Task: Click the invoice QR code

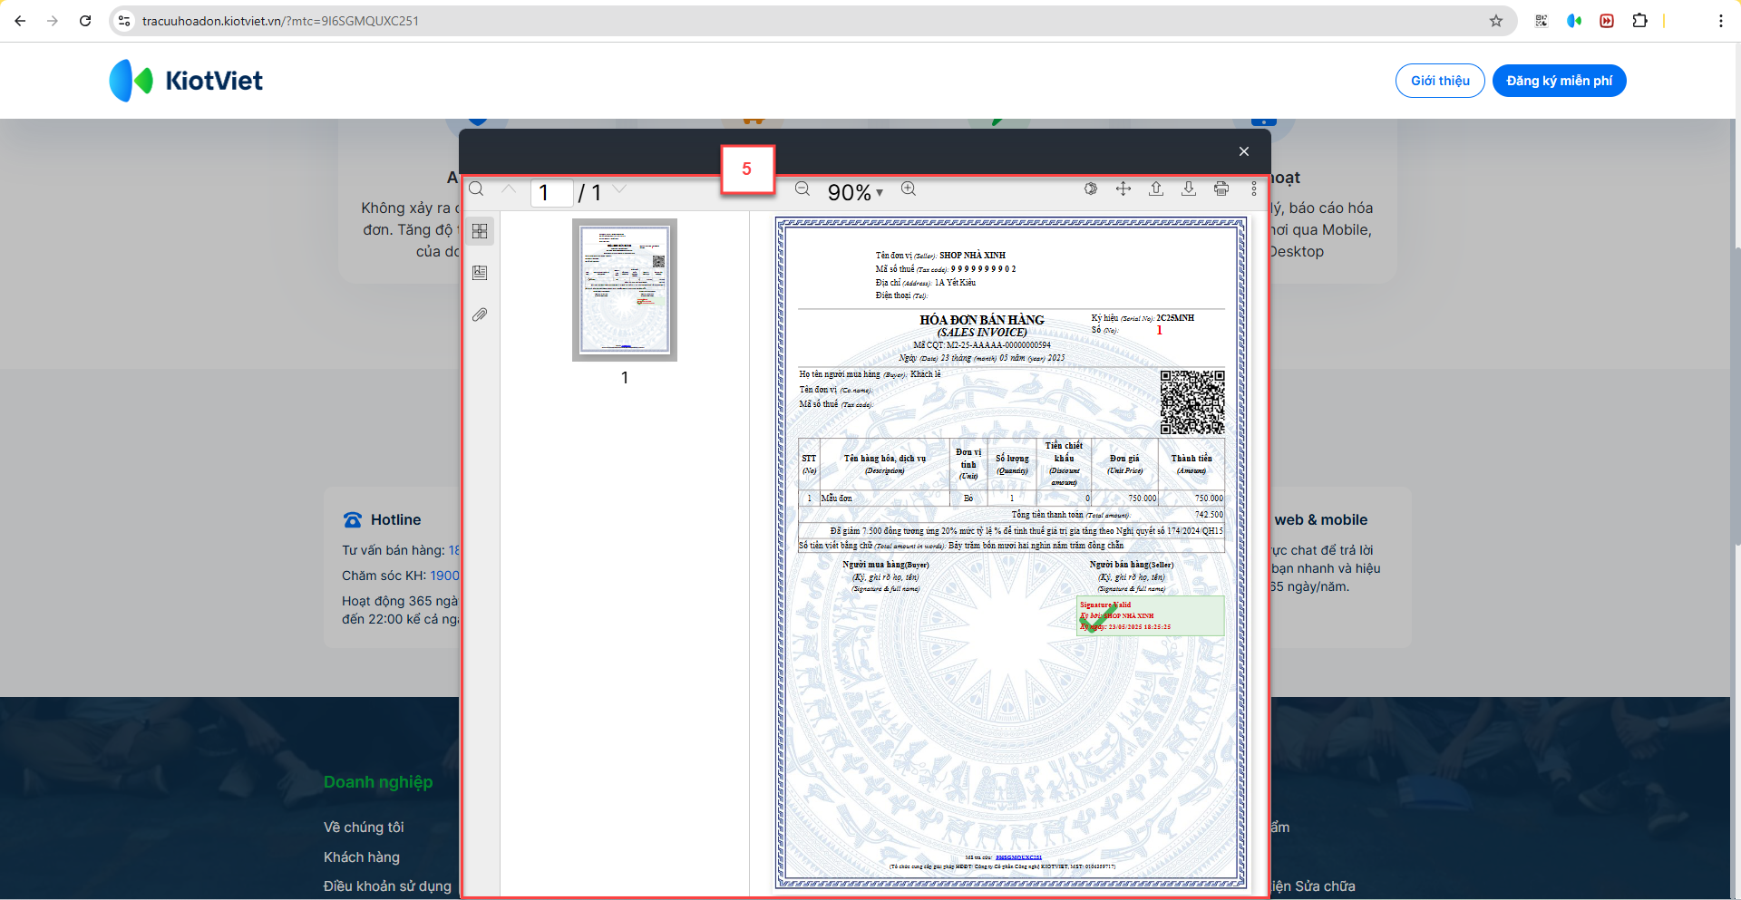Action: [x=1192, y=402]
